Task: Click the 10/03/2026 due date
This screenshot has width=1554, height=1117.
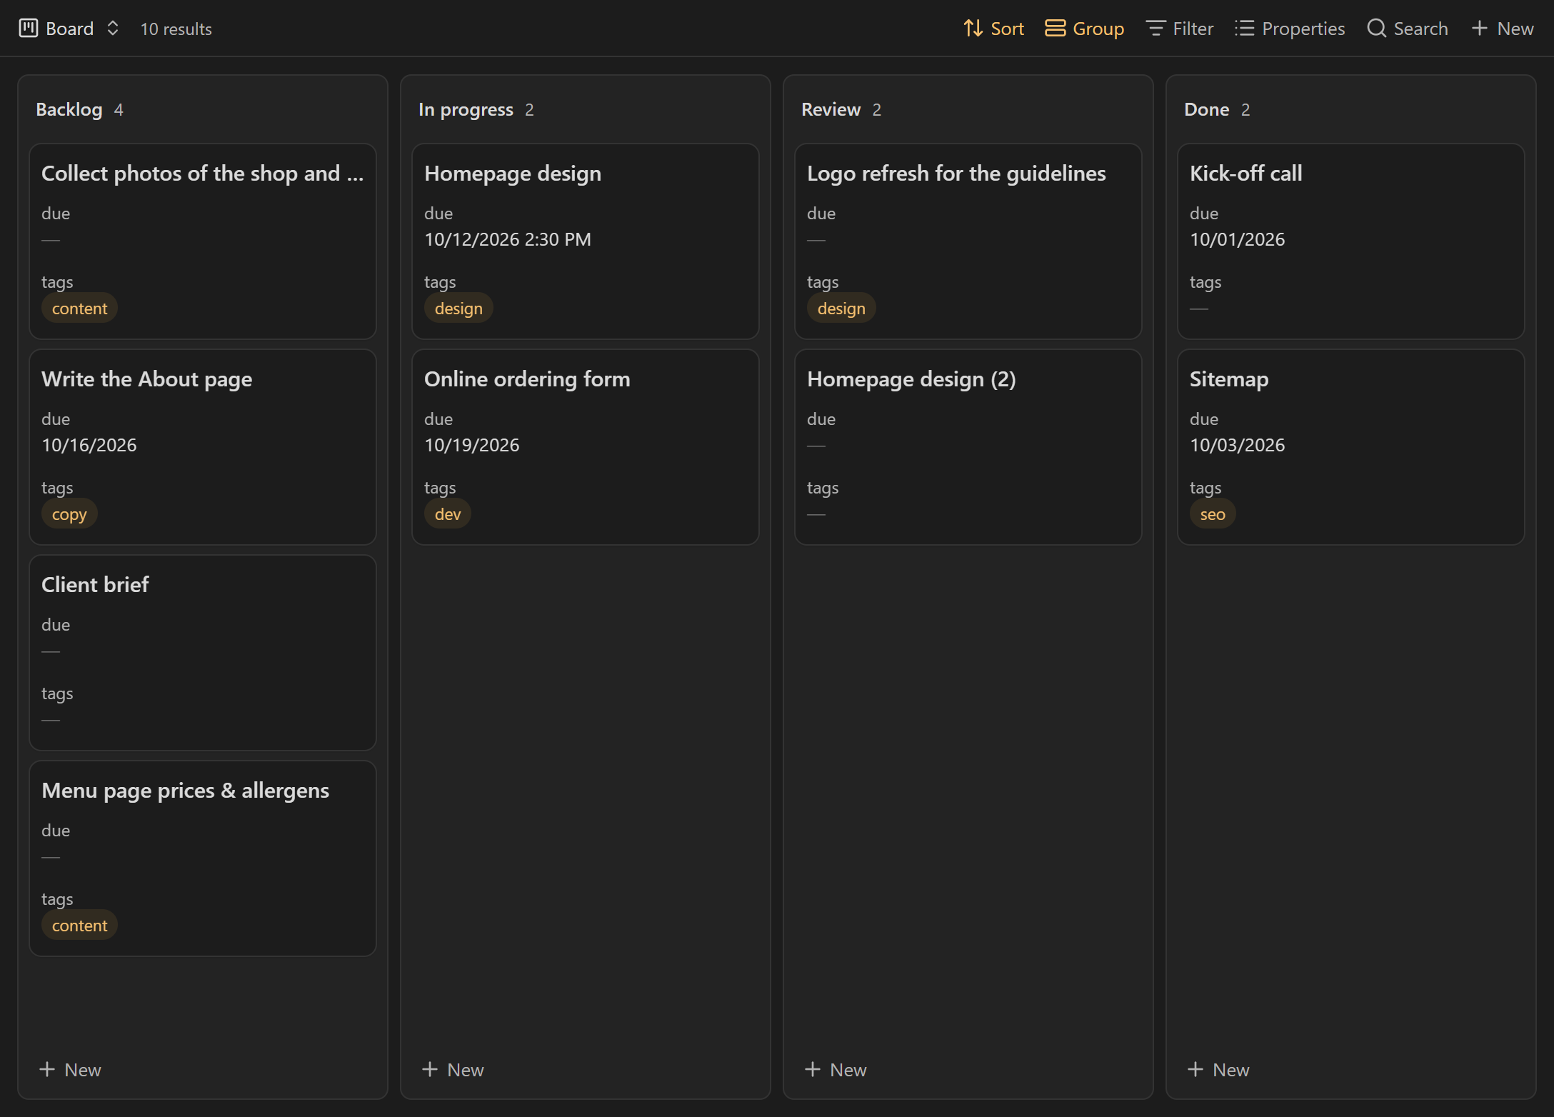Action: 1238,445
